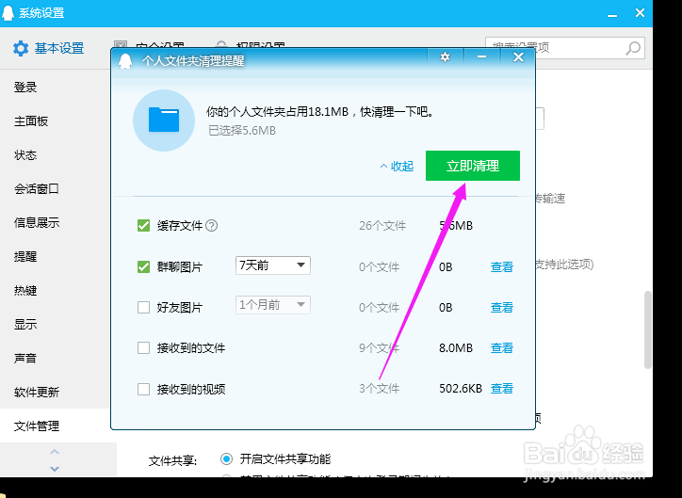Image resolution: width=682 pixels, height=498 pixels.
Task: Minimize the 个人文件夹清理提醒 dialog
Action: click(x=481, y=56)
